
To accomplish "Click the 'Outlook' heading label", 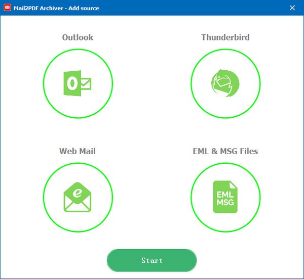I will point(78,37).
